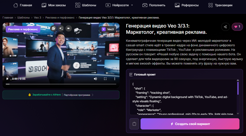Click the copy/duplicate icon on the video

(x=54, y=28)
